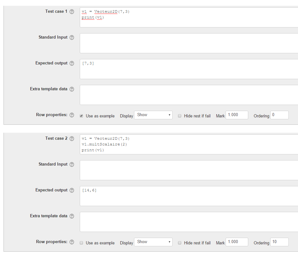This screenshot has width=298, height=253.
Task: Click Standard Input box of test case 2
Action: 189,170
